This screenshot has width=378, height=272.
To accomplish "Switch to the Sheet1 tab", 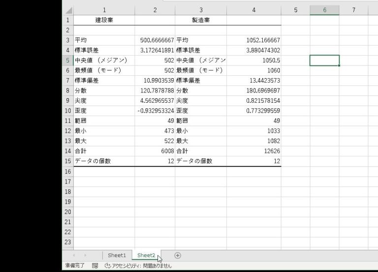I will [117, 255].
